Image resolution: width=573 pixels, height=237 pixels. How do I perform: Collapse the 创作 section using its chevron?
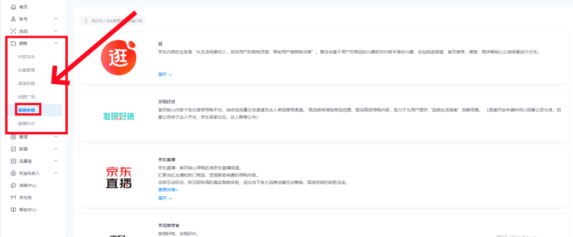point(56,43)
